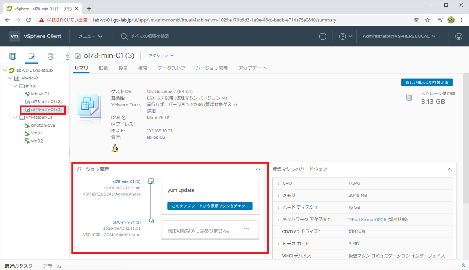This screenshot has width=469, height=270.
Task: Click the Chrome profile avatar
Action: (451, 20)
